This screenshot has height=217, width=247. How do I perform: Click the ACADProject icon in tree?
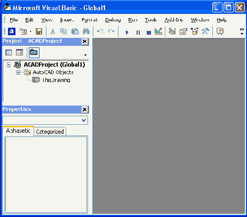tap(18, 65)
